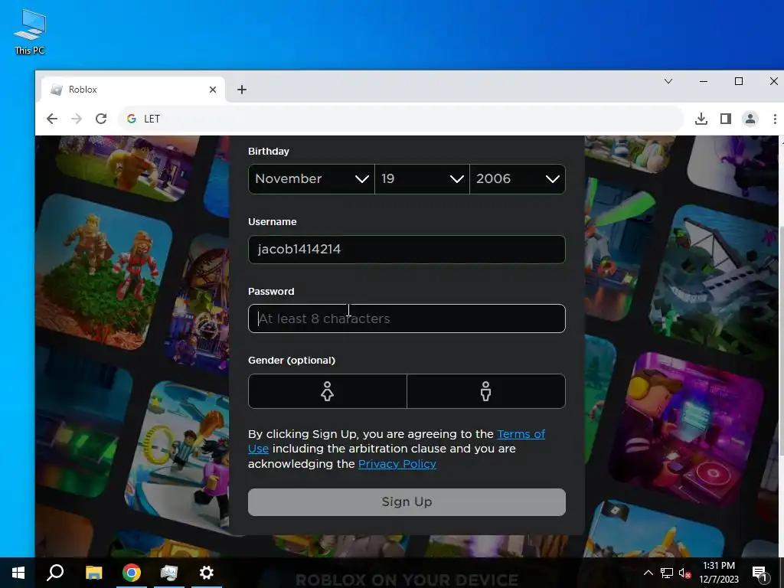The height and width of the screenshot is (588, 784).
Task: Open the Chrome profile icon
Action: point(750,119)
